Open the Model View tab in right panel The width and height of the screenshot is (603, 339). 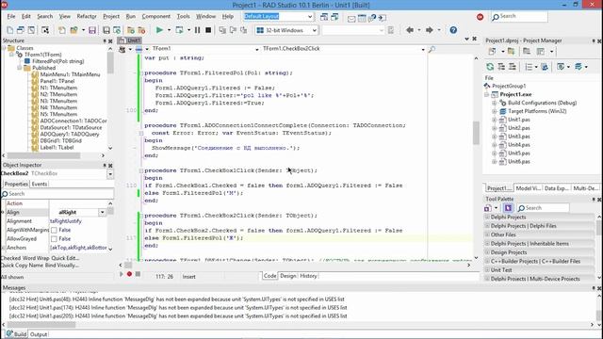tap(528, 188)
